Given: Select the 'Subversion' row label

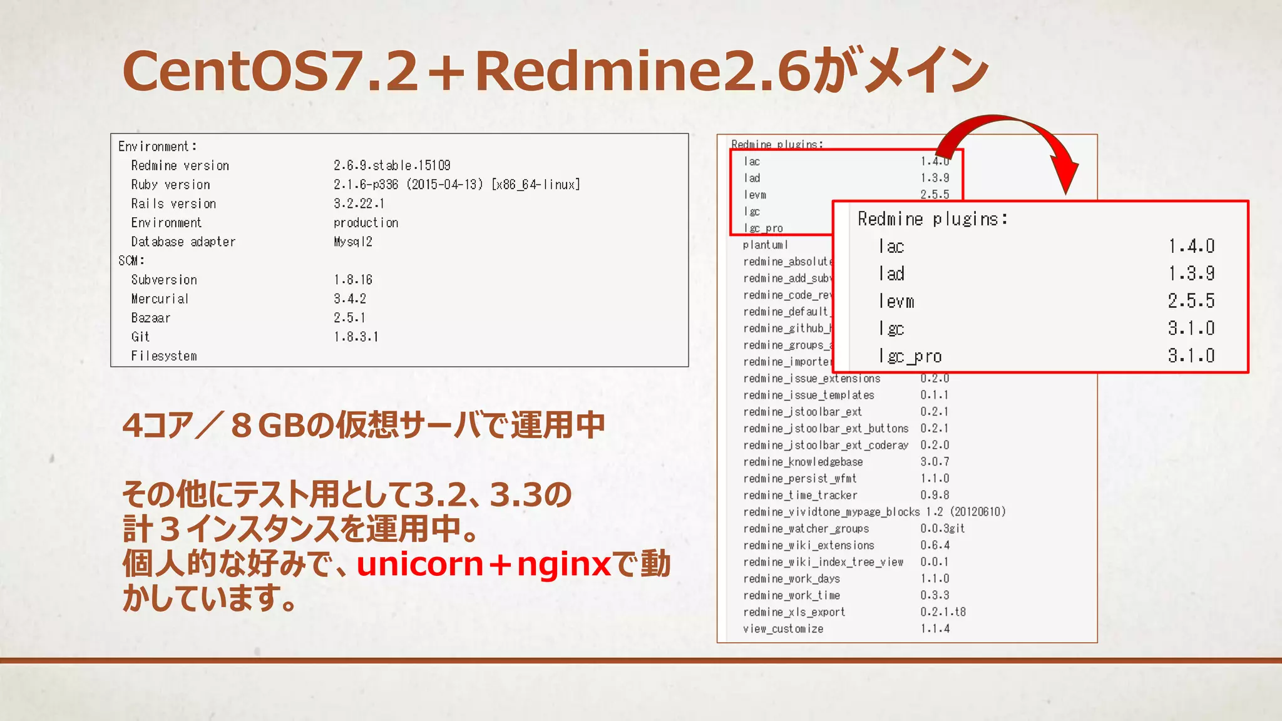Looking at the screenshot, I should (164, 280).
